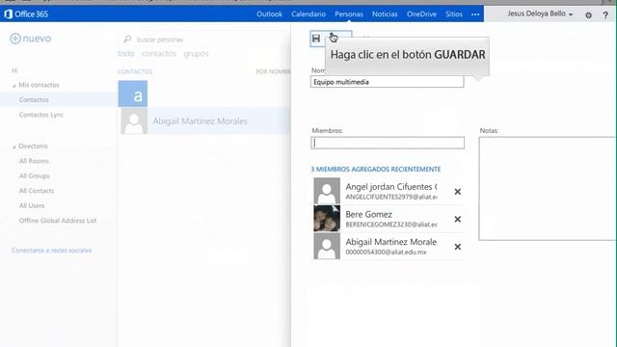Open Calendario in the top bar
The height and width of the screenshot is (347, 617).
coord(308,14)
